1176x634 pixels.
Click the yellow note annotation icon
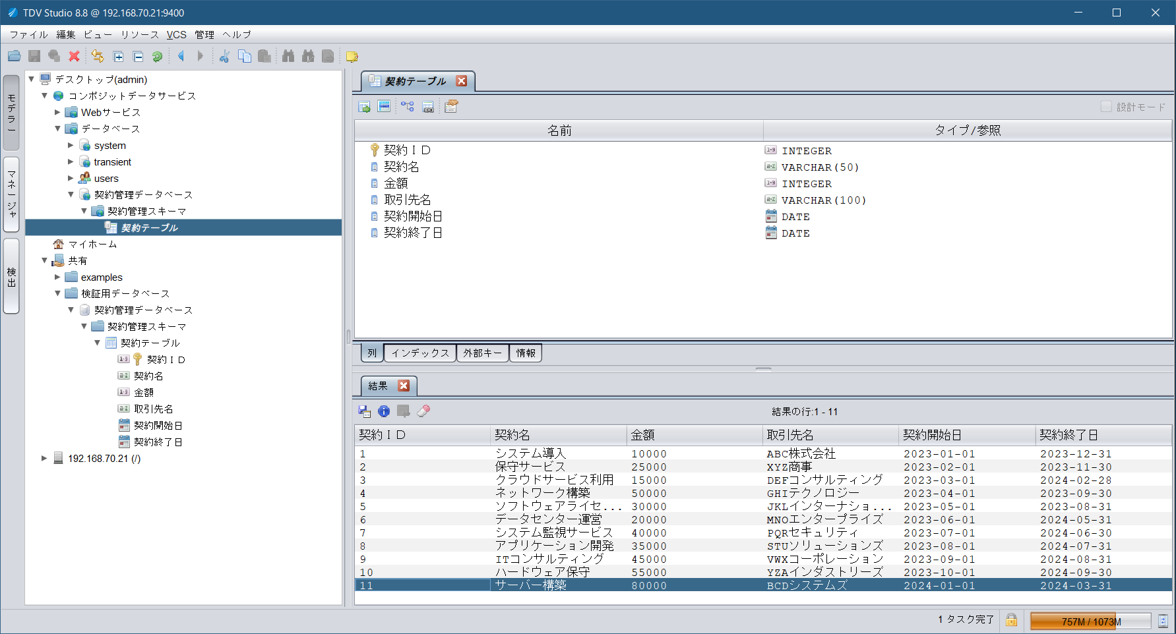coord(352,57)
